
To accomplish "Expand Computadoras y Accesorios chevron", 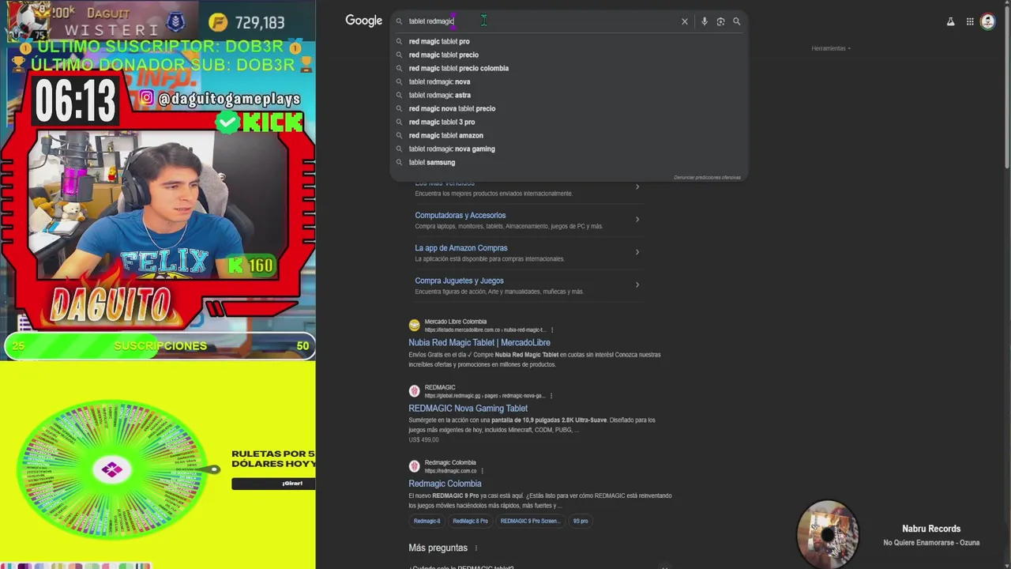I will click(x=637, y=220).
